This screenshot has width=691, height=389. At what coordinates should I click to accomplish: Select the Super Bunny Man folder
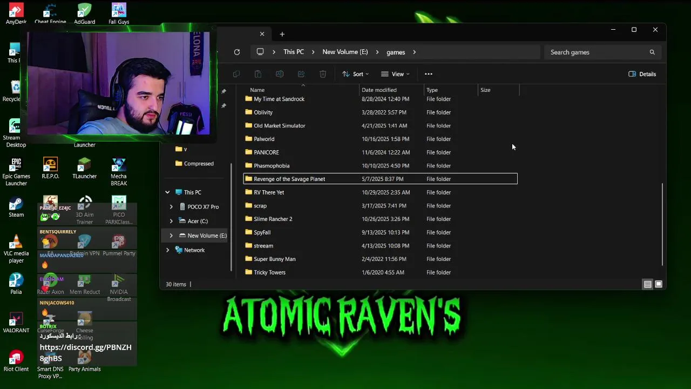coord(381,259)
